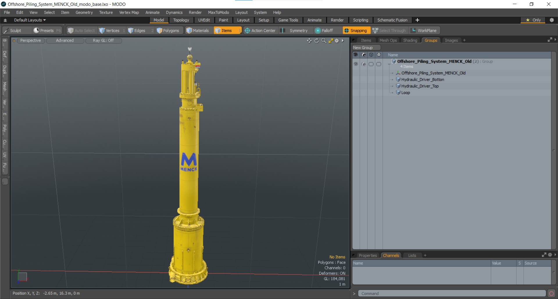Switch to the Lists tab

(412, 255)
